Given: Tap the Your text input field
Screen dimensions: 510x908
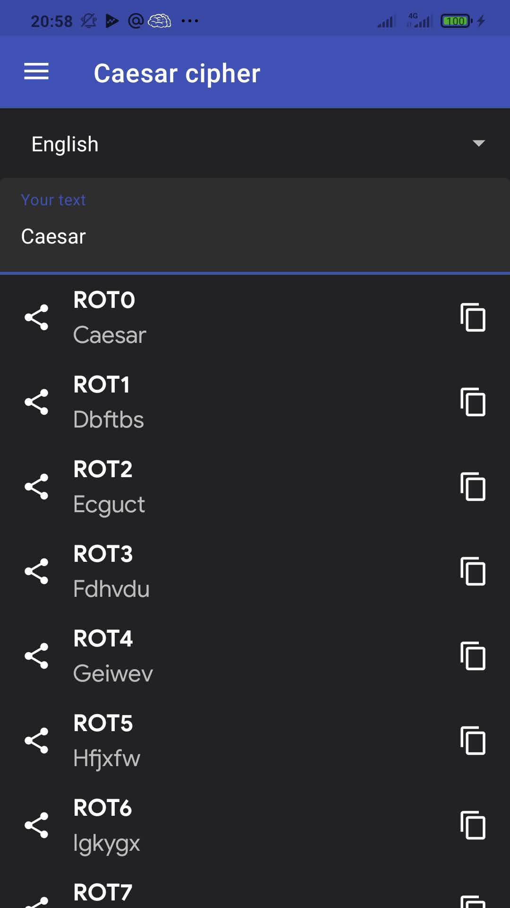Looking at the screenshot, I should (255, 236).
